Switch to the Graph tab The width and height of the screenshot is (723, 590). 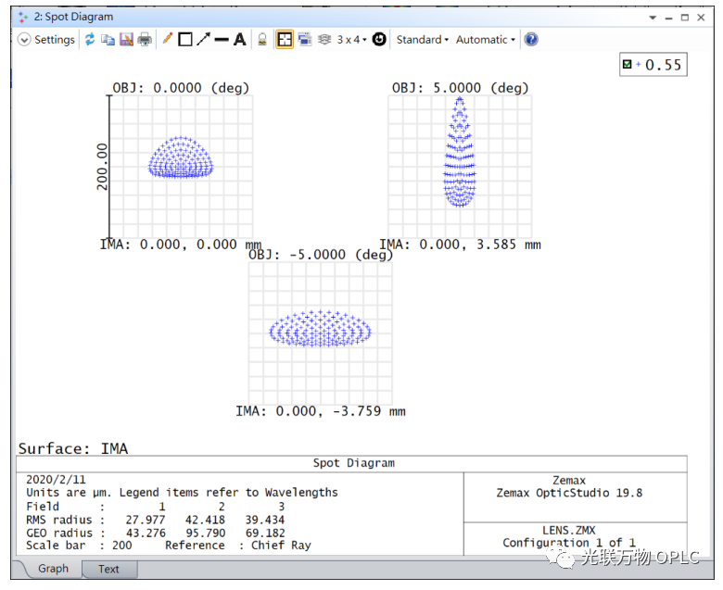pyautogui.click(x=53, y=569)
